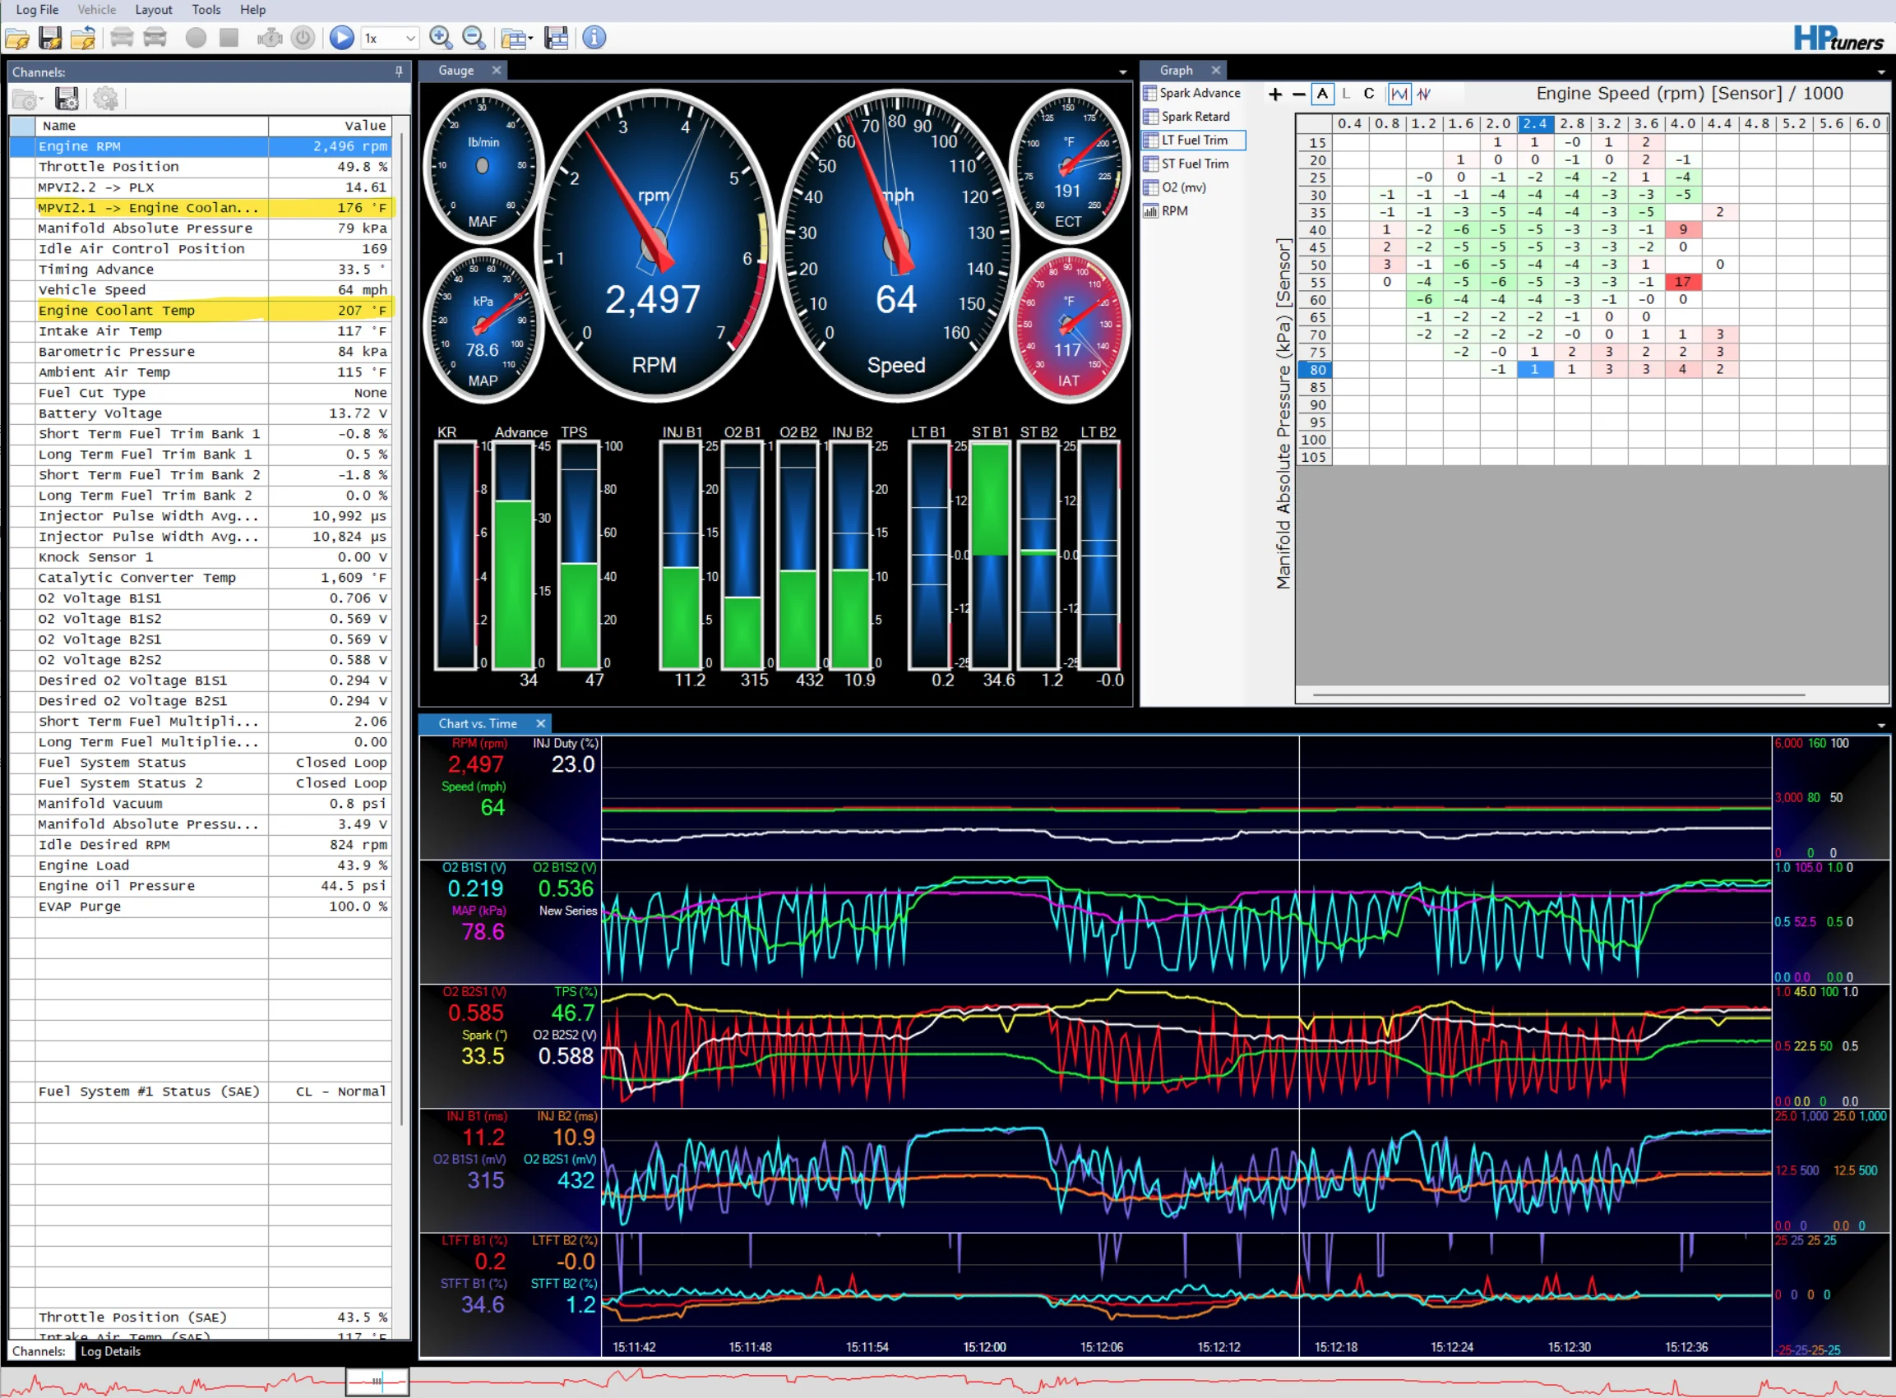
Task: Switch to the Log Details tab
Action: point(111,1351)
